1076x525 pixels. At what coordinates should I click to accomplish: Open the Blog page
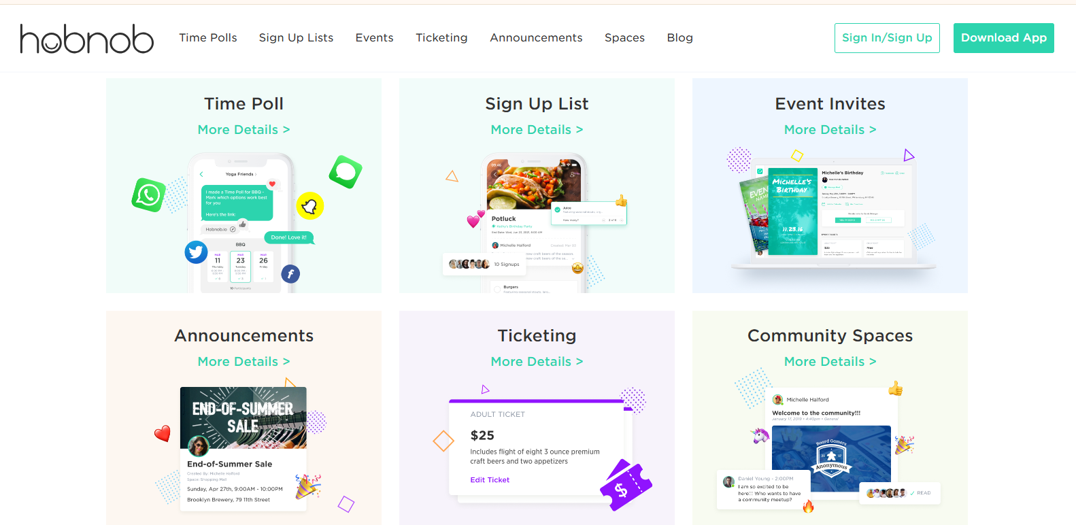coord(679,38)
